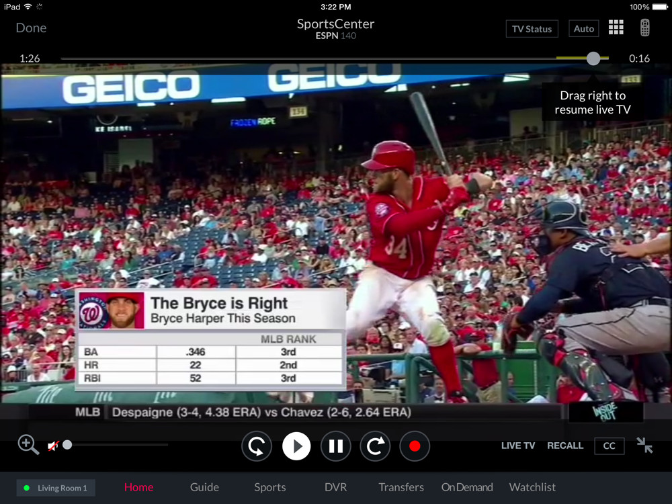The height and width of the screenshot is (504, 672).
Task: Select the Living Room 1 receiver
Action: pyautogui.click(x=56, y=488)
